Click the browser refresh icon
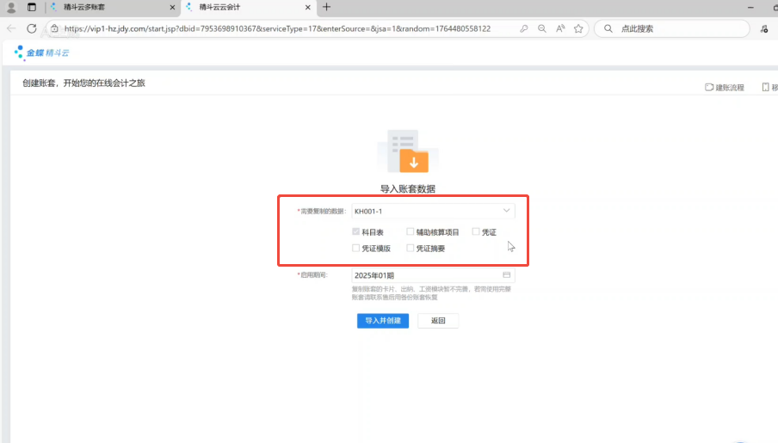 click(32, 28)
